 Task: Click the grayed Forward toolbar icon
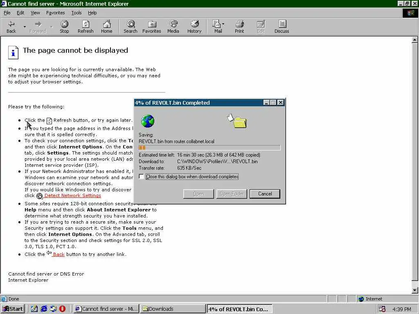[x=38, y=27]
